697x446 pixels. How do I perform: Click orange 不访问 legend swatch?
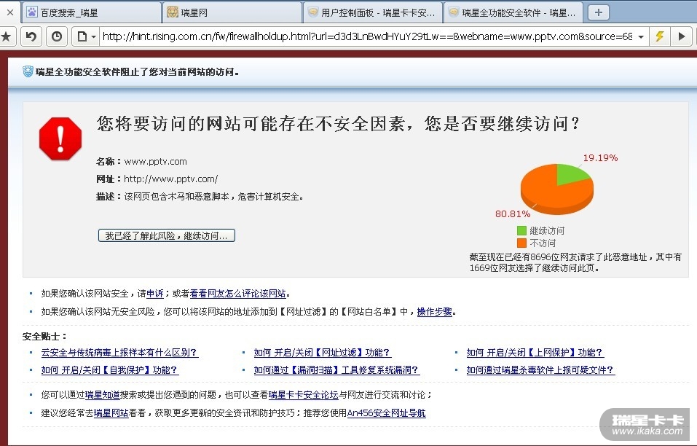coord(521,243)
